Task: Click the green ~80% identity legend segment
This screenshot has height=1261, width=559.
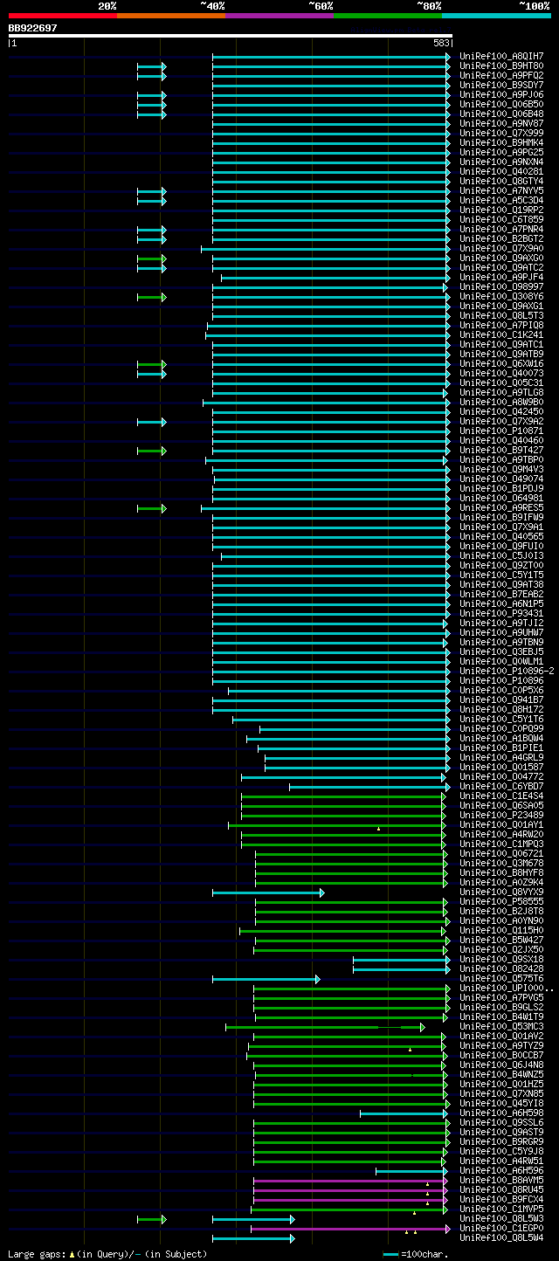Action: pos(388,15)
